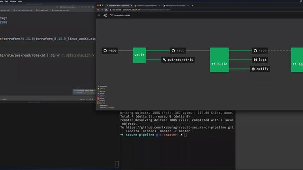Click the key icon on put-secret-id

click(164, 60)
